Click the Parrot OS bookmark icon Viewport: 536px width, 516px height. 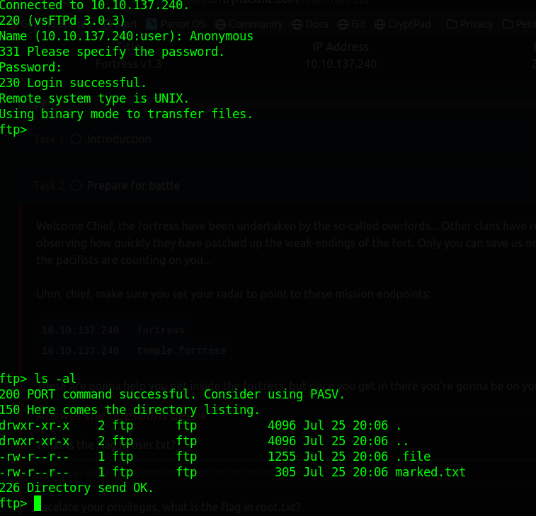(150, 24)
